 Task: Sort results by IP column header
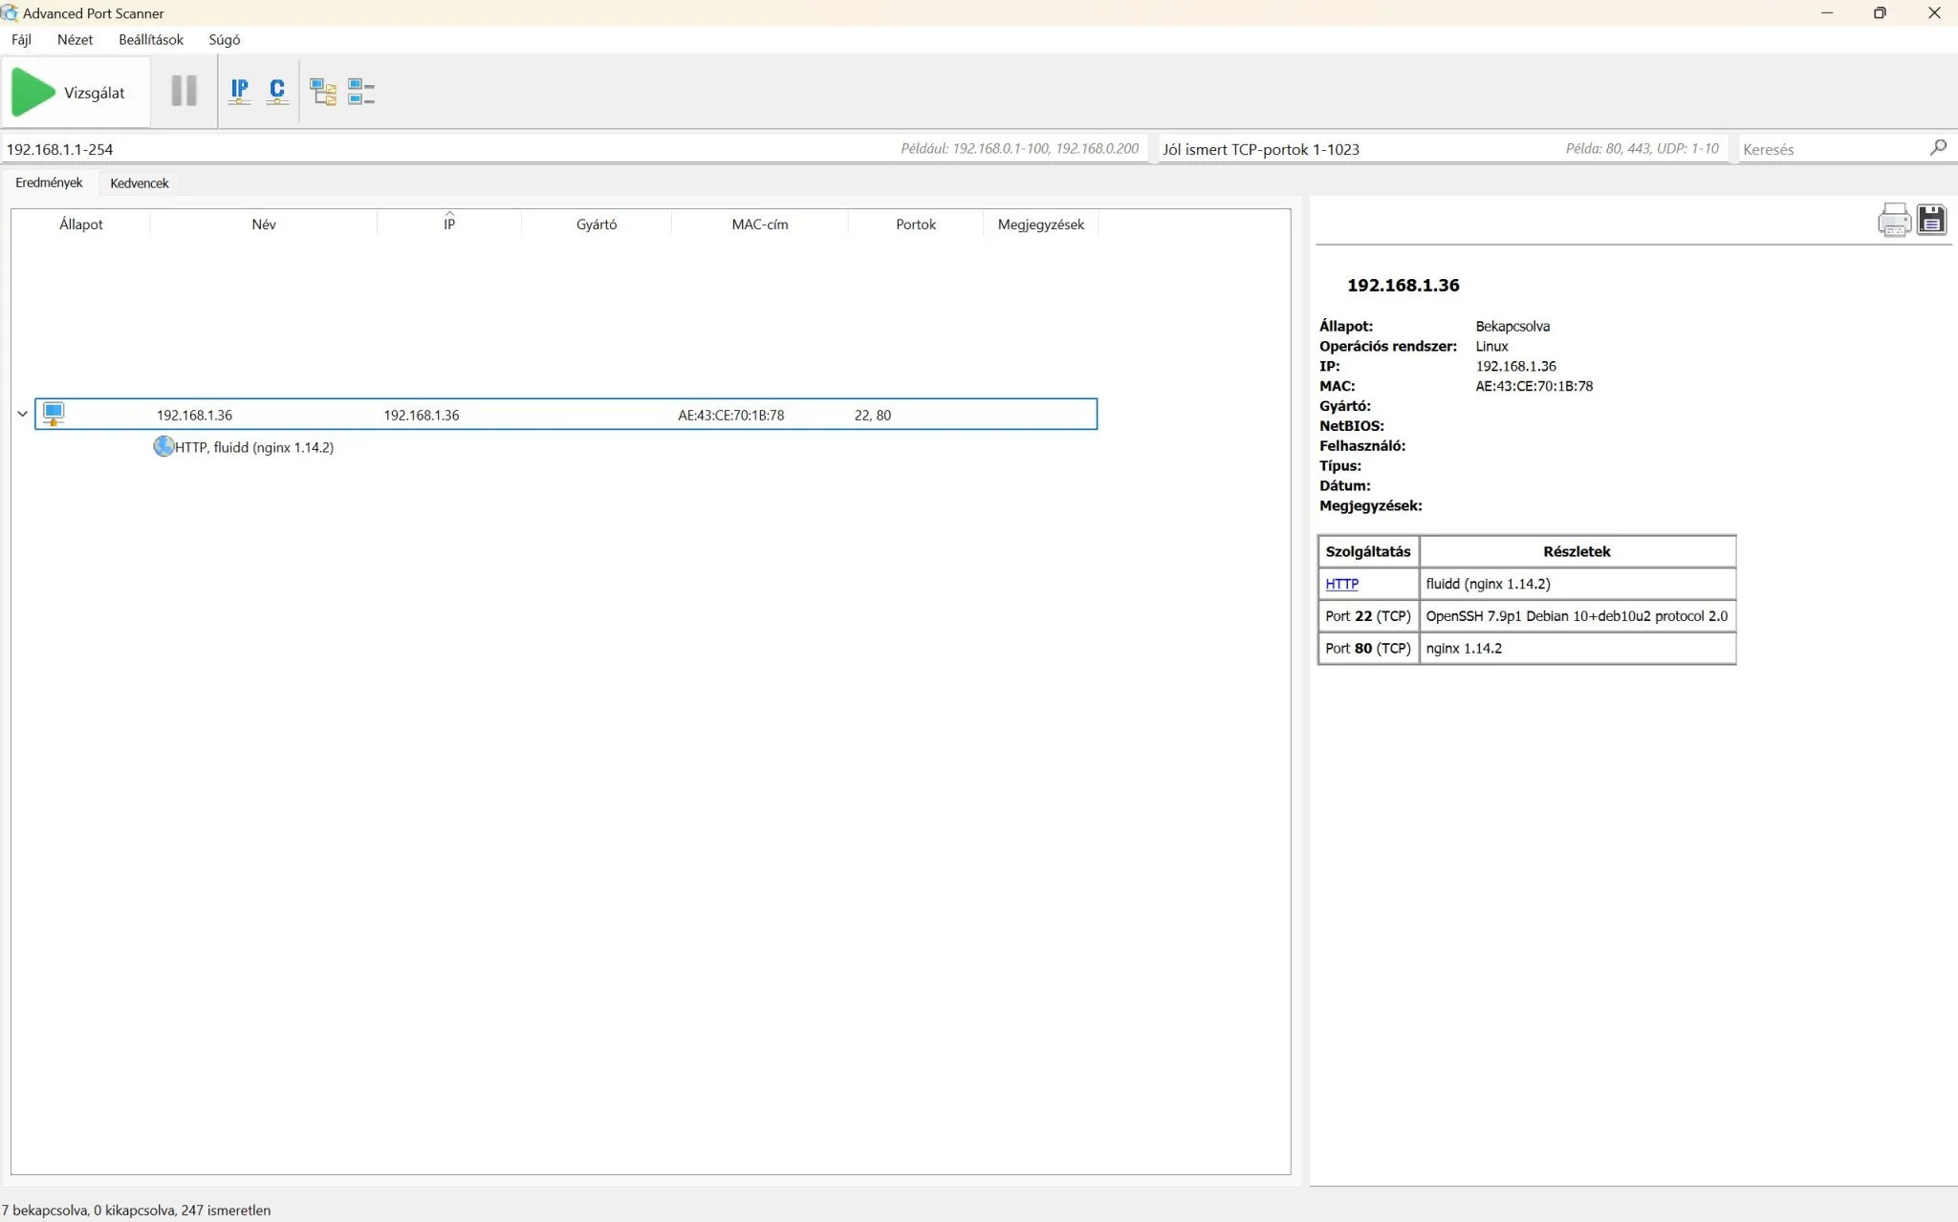pyautogui.click(x=448, y=224)
